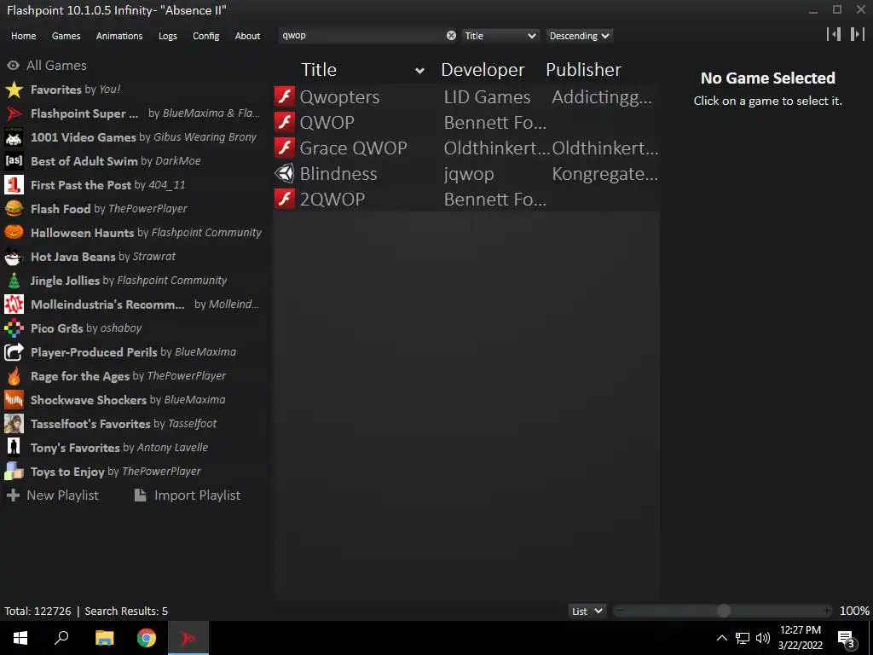
Task: Click the Tasselfoot's Favorites avatar icon
Action: tap(14, 424)
